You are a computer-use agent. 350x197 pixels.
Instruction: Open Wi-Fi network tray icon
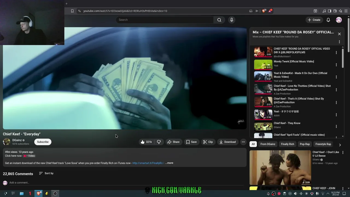tap(323, 194)
